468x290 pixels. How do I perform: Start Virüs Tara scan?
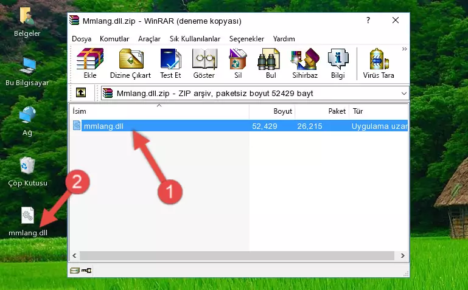[379, 63]
